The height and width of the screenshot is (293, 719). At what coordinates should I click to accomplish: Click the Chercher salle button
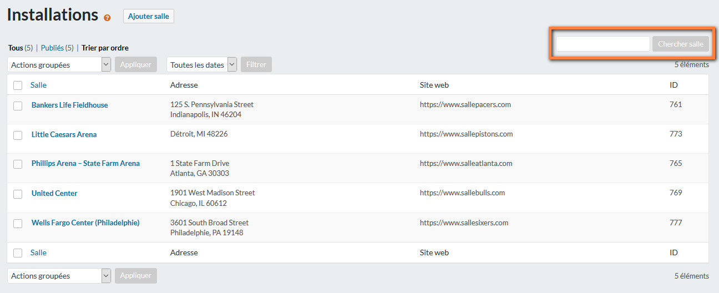681,44
